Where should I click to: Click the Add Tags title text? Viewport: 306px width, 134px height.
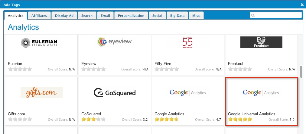[12, 5]
